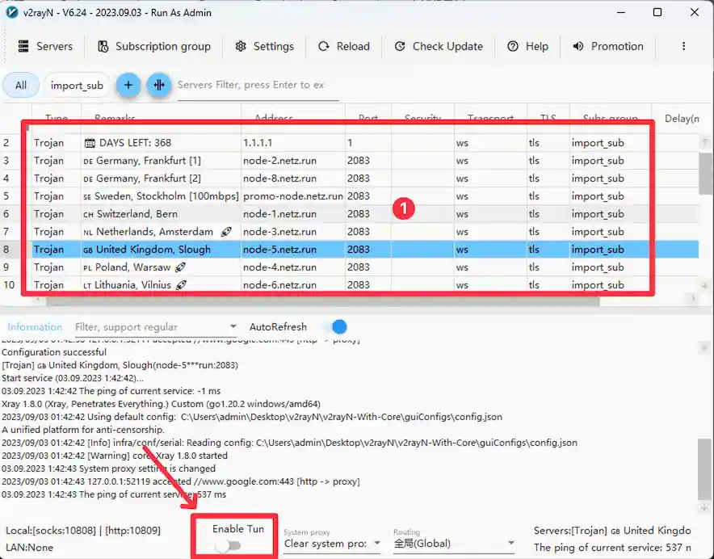Click the Promotion speaker icon
Image resolution: width=714 pixels, height=559 pixels.
pyautogui.click(x=578, y=46)
